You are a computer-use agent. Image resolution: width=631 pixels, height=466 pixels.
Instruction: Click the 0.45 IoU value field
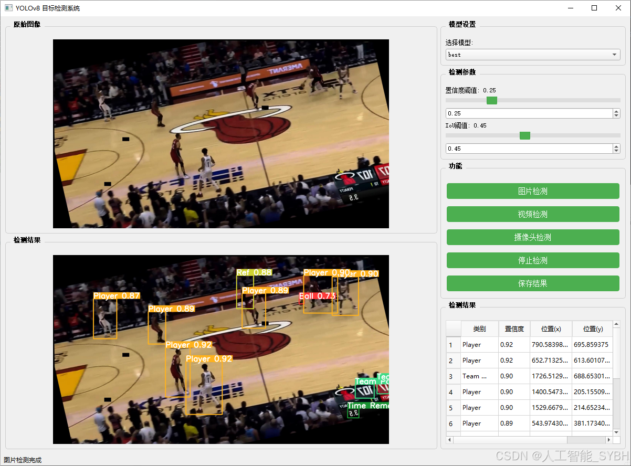(529, 149)
